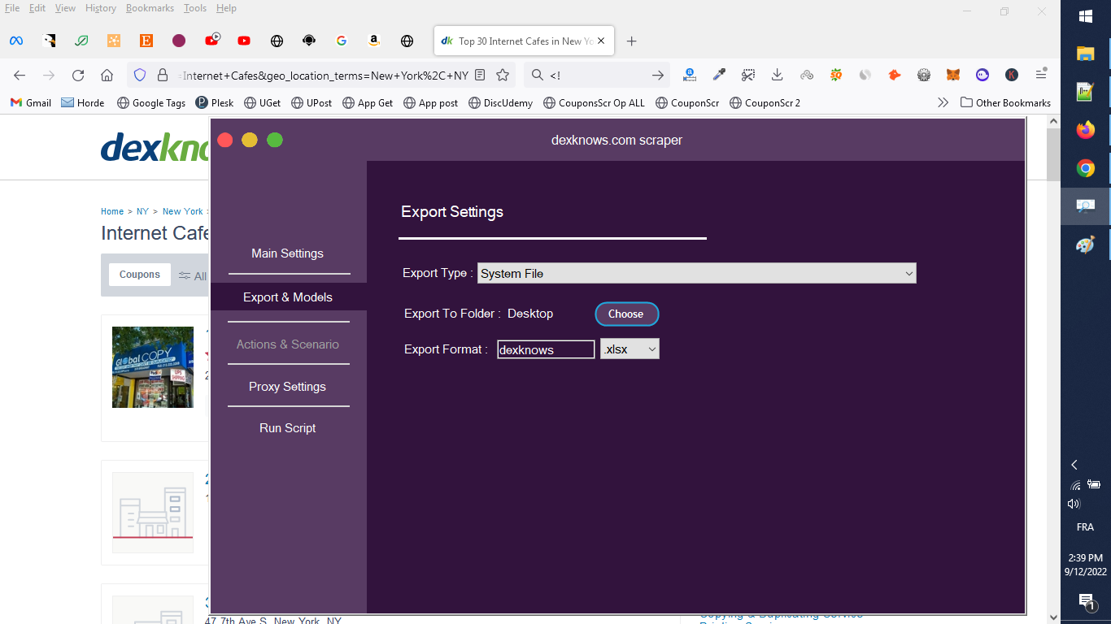Take a screenshot with the scissors icon
1111x624 pixels.
pyautogui.click(x=748, y=76)
